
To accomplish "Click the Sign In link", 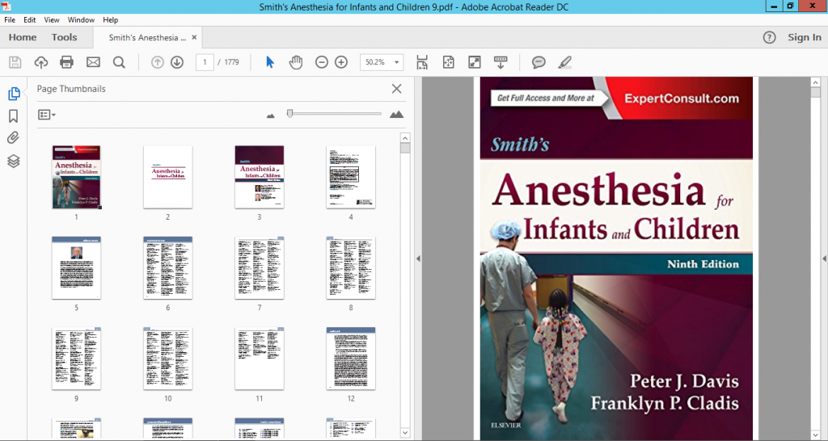I will coord(805,37).
